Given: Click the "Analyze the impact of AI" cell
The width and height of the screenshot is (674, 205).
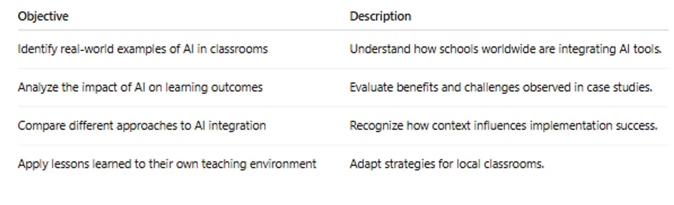Looking at the screenshot, I should click(140, 87).
